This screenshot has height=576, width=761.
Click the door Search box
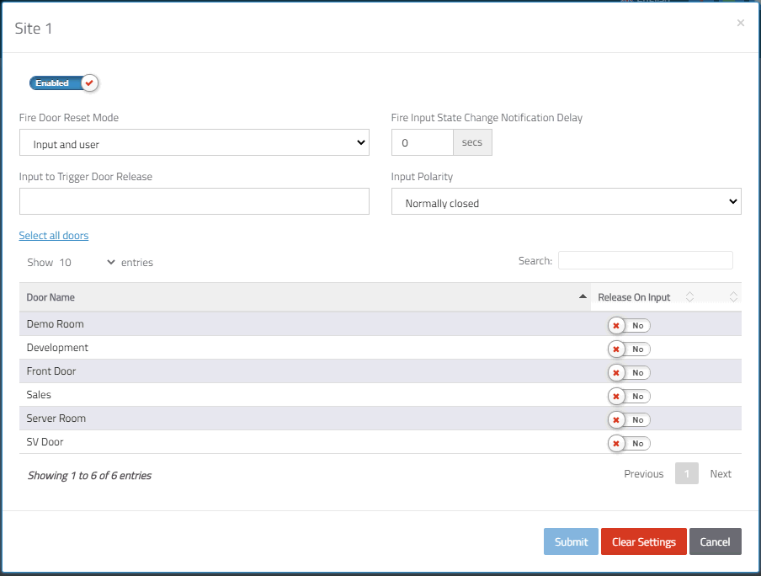(646, 260)
